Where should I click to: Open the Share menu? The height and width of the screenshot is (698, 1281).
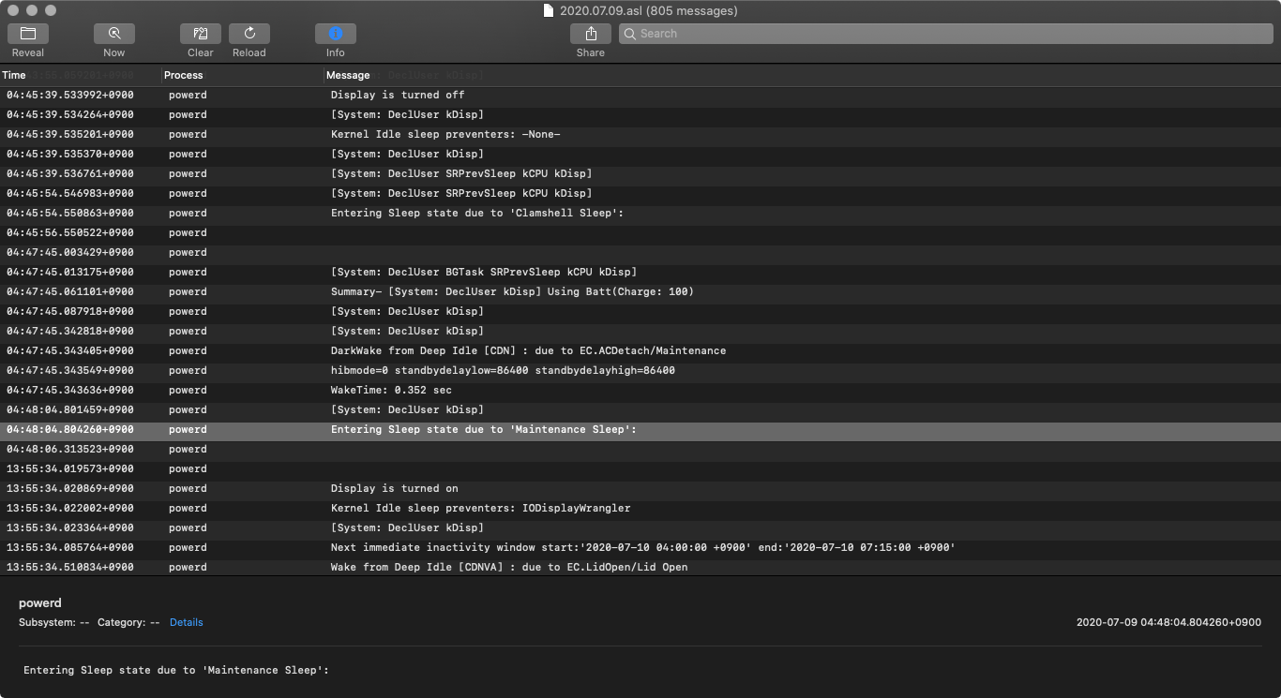point(591,34)
